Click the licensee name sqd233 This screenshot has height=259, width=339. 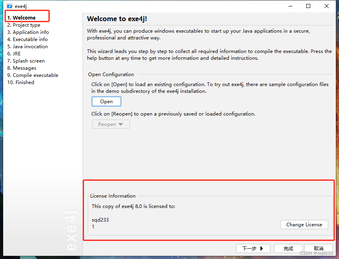click(100, 220)
